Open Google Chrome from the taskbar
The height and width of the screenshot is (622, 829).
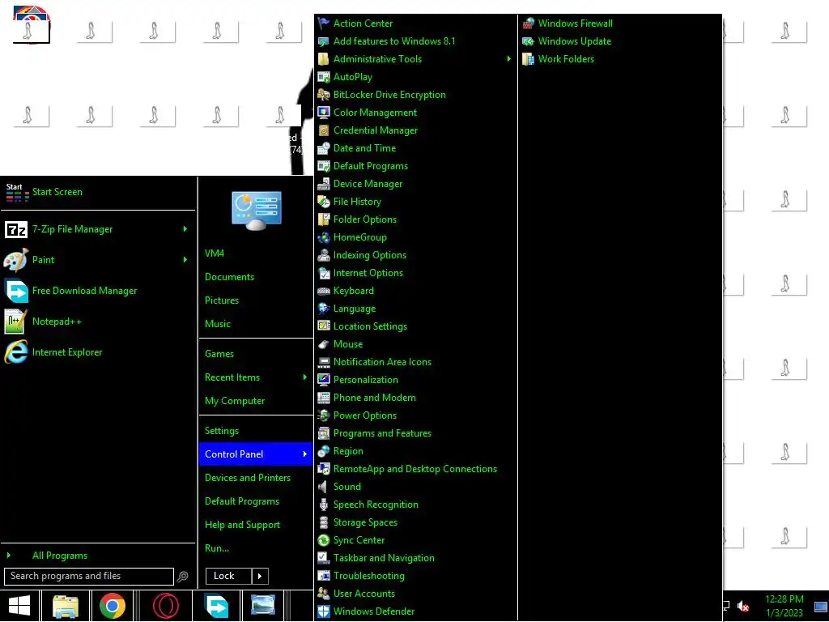pyautogui.click(x=113, y=606)
